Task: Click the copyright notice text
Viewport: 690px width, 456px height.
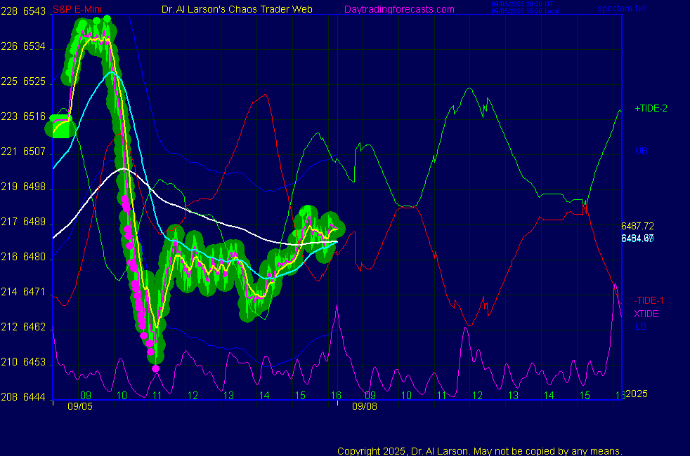Action: click(x=480, y=450)
